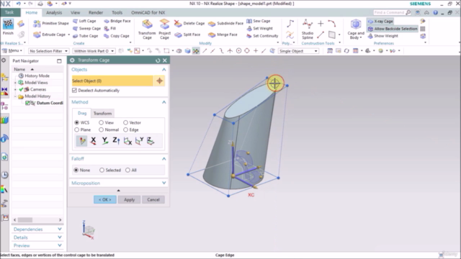
Task: Open the Single Object dropdown
Action: (x=298, y=51)
